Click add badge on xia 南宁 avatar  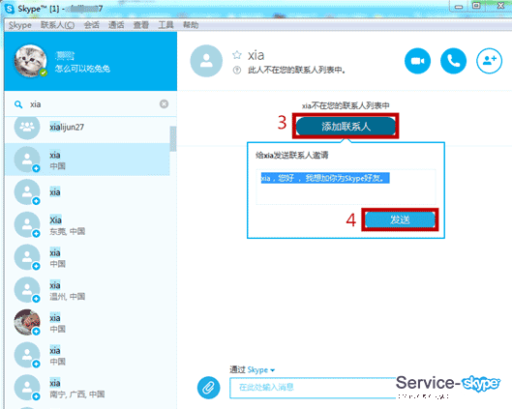click(36, 396)
